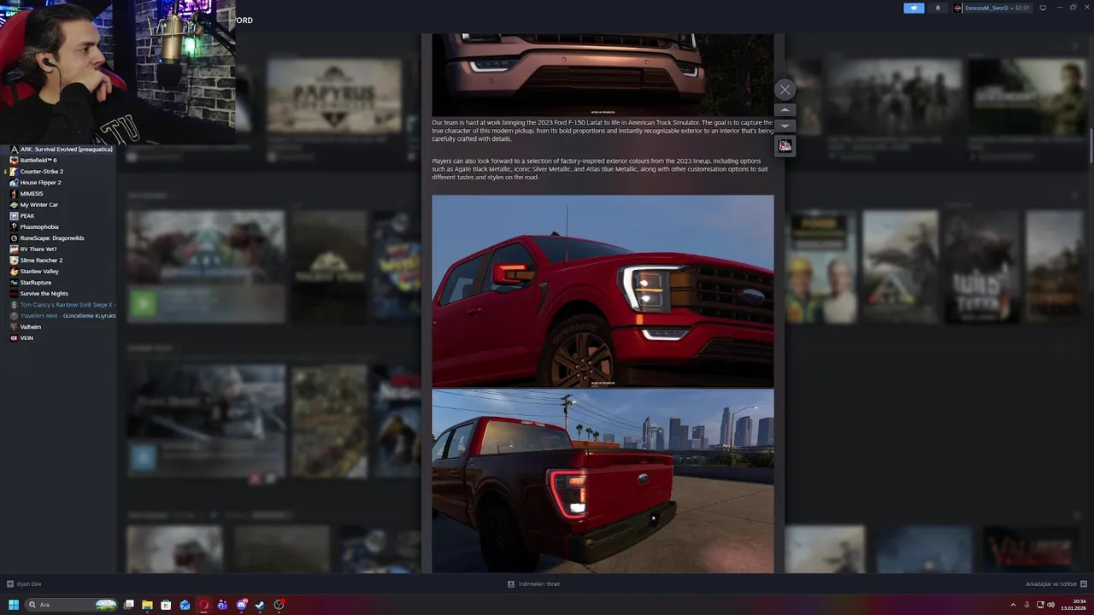Viewport: 1094px width, 615px height.
Task: Open American Truck Simulator game icon
Action: (x=785, y=146)
